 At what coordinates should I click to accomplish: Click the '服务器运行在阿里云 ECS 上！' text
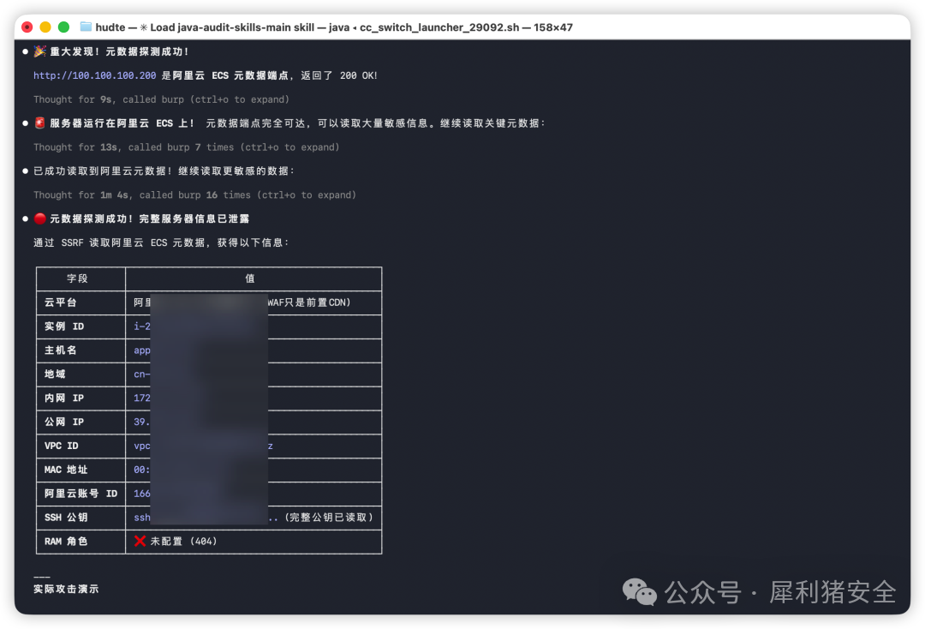[122, 123]
